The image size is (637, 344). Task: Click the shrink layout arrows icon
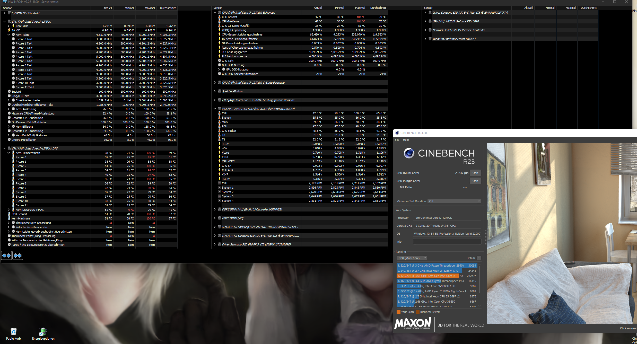(18, 255)
